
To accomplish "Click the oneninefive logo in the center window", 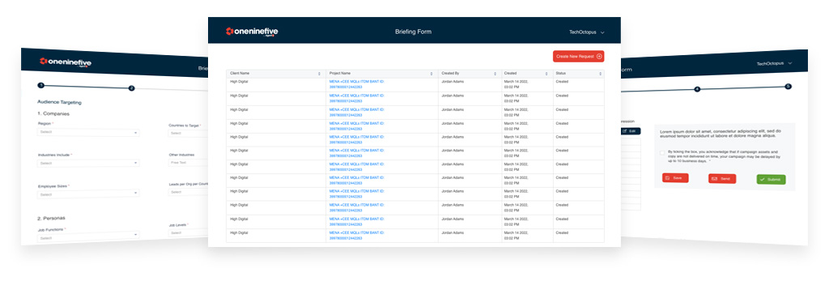I will coord(252,32).
